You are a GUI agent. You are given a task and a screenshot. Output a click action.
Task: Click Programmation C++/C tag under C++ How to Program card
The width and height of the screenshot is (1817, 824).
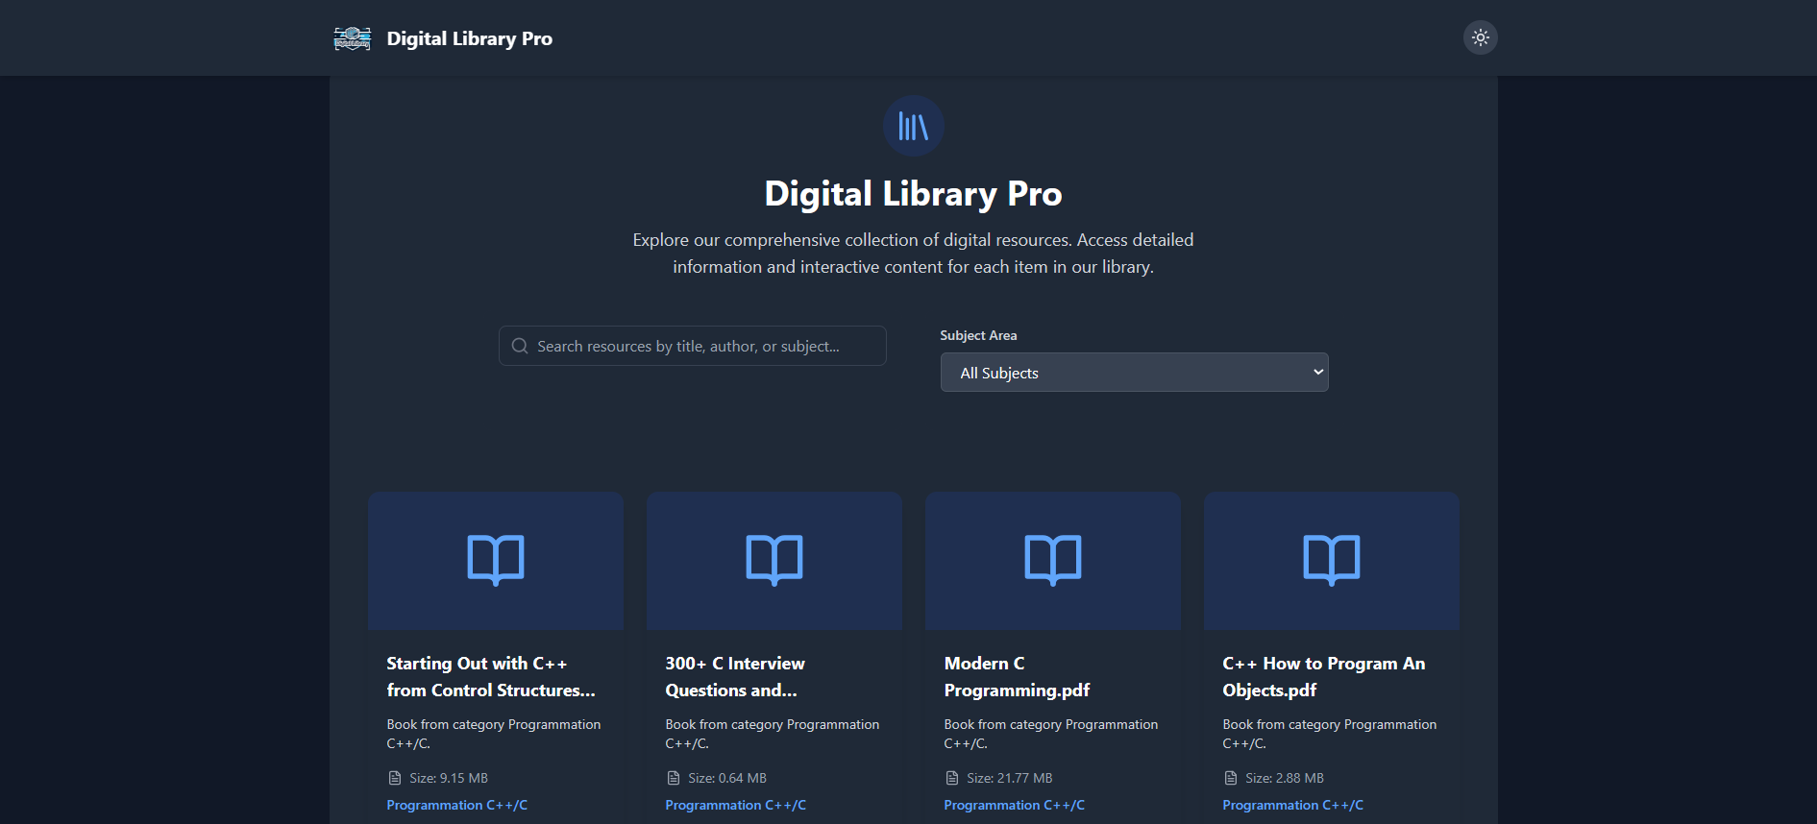tap(1292, 805)
